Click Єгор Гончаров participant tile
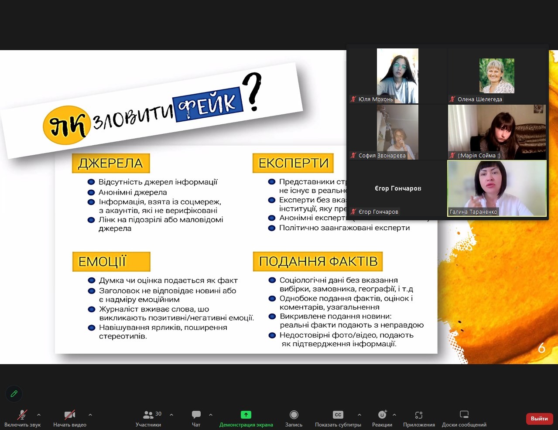The image size is (558, 430). [x=397, y=188]
